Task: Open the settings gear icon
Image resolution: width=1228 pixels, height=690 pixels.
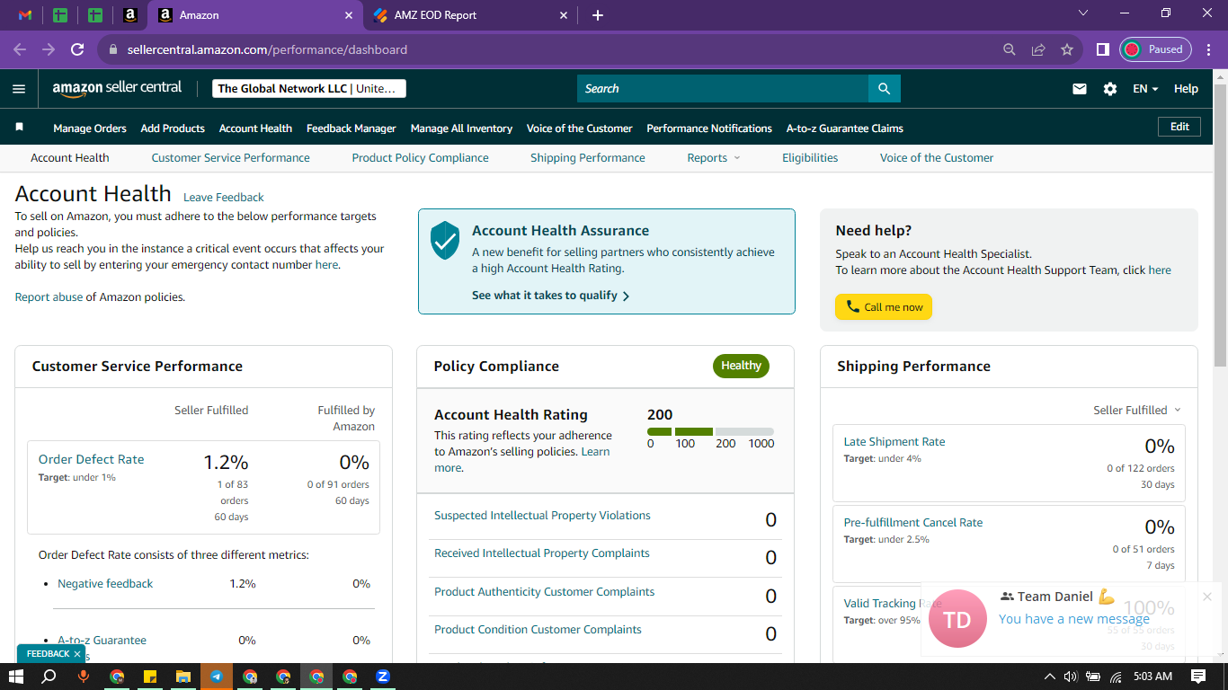Action: pos(1110,89)
